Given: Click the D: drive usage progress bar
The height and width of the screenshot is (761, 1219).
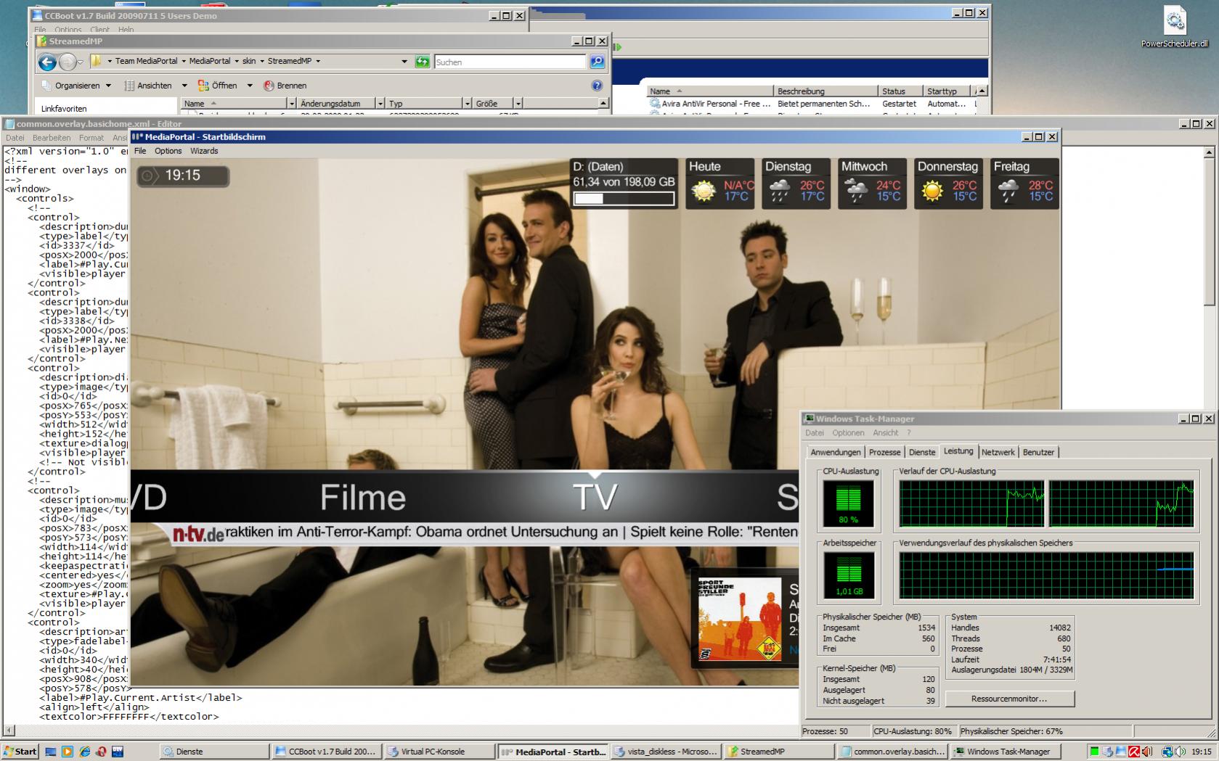Looking at the screenshot, I should tap(624, 199).
